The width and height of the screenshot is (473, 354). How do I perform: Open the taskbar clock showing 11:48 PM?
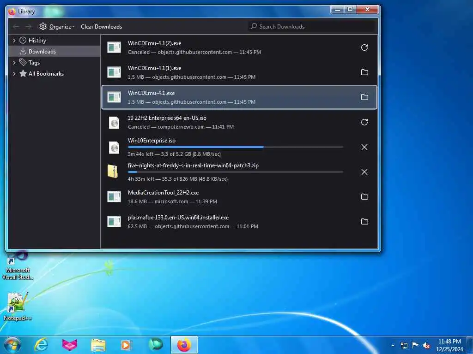[449, 345]
